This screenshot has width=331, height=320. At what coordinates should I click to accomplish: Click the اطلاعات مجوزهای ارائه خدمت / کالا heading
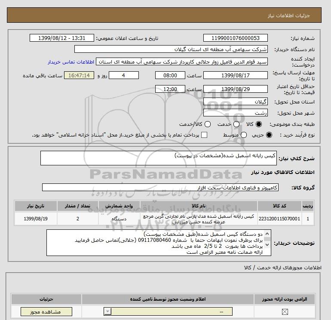(283, 268)
